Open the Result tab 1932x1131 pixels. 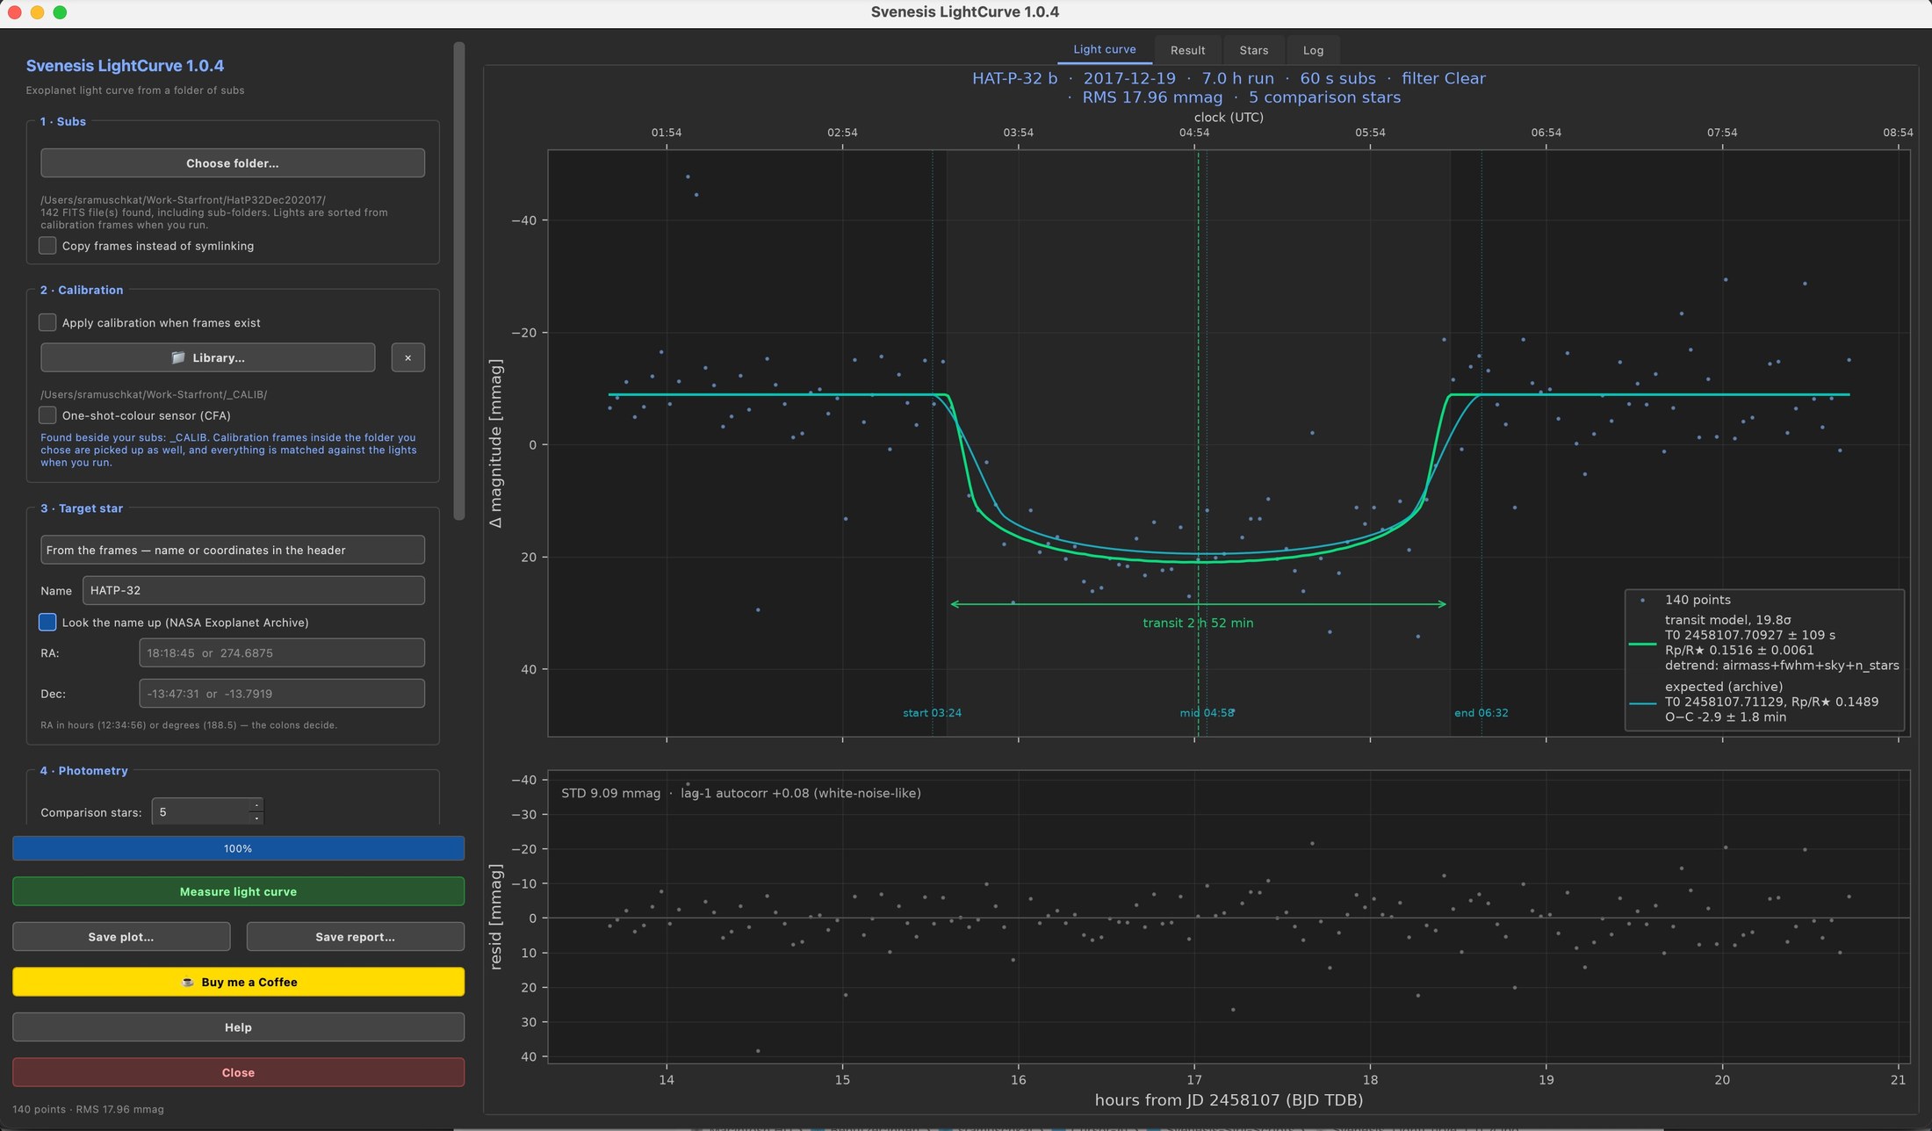coord(1187,50)
